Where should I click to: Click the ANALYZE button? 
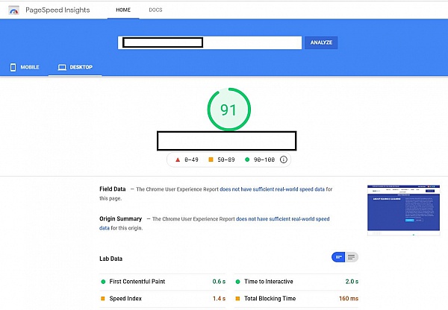[321, 42]
